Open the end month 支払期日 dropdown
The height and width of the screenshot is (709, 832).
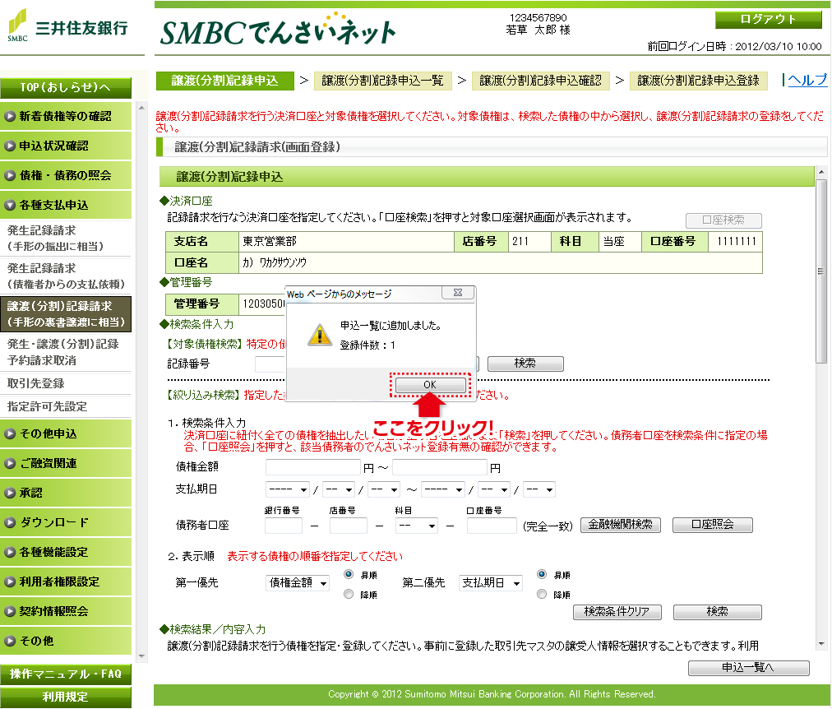click(495, 489)
